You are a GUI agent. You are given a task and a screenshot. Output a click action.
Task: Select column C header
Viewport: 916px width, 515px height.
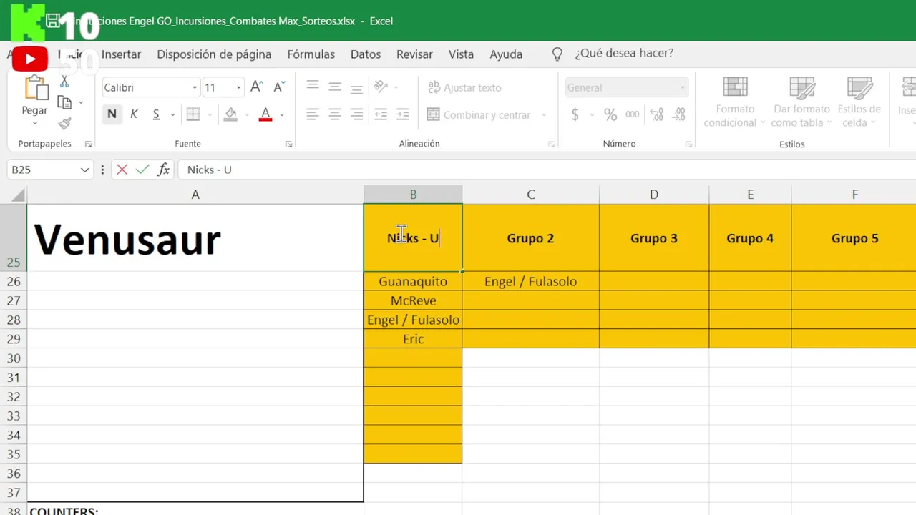tap(530, 195)
